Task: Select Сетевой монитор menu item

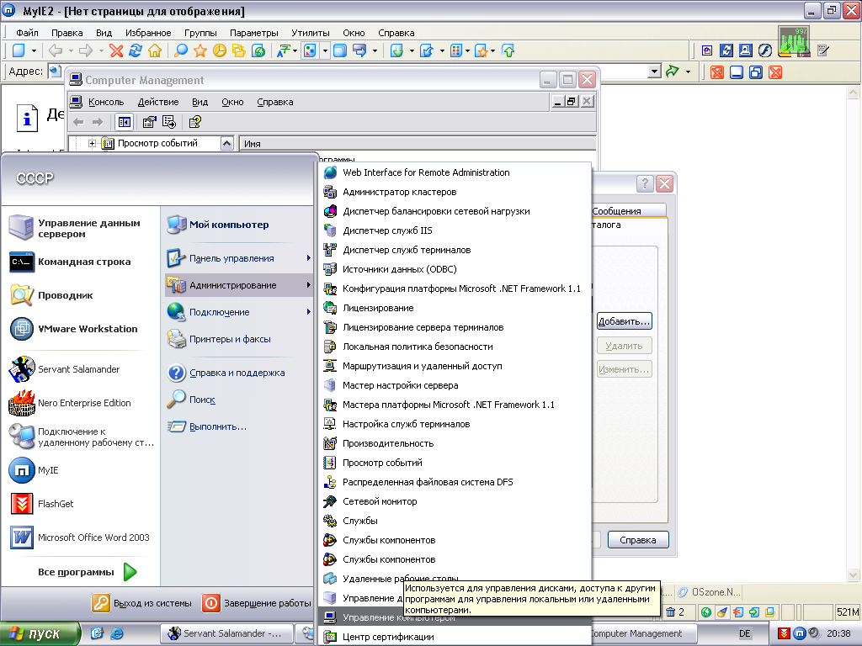Action: coord(455,501)
